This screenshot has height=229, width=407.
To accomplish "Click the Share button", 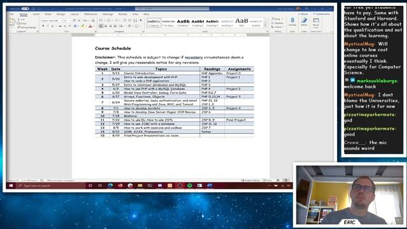I will pos(303,14).
